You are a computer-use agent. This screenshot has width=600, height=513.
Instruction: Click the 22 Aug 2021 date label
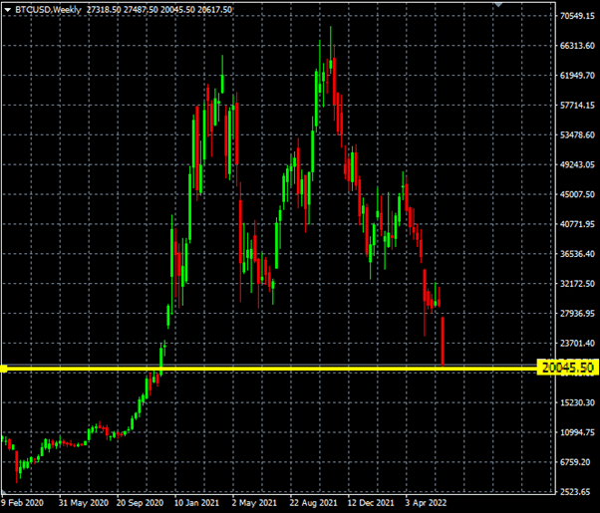[x=316, y=504]
